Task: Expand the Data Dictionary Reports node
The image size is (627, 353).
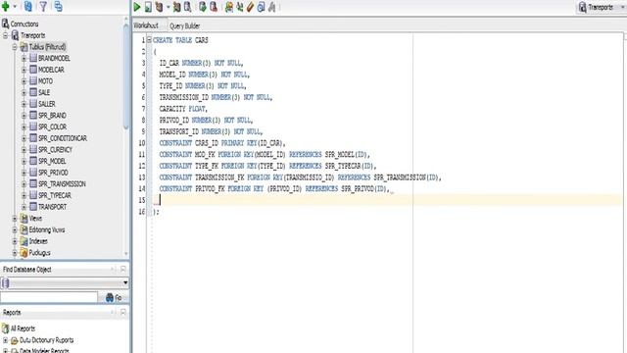Action: [5, 340]
